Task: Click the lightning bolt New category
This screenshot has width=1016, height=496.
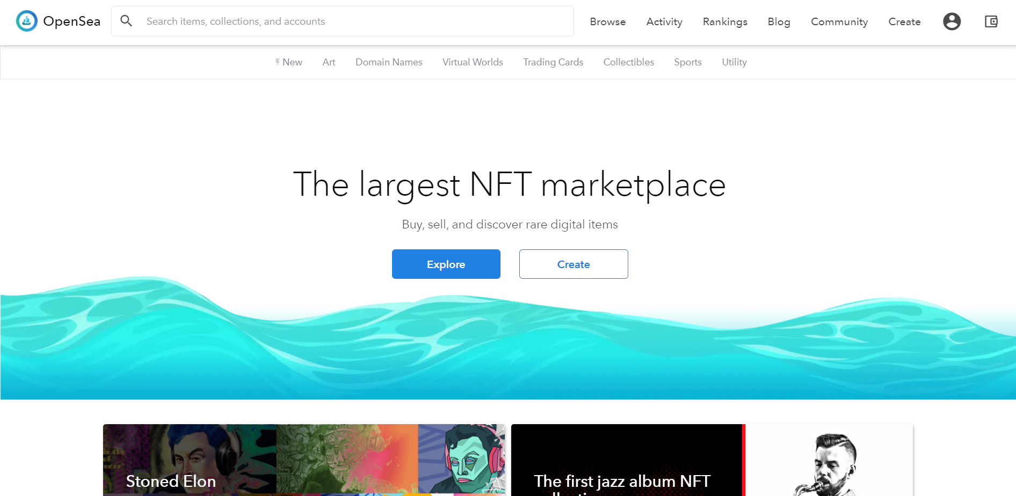Action: coord(289,62)
